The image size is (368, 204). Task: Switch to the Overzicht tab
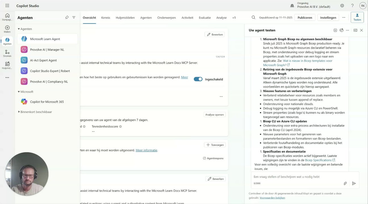click(89, 18)
